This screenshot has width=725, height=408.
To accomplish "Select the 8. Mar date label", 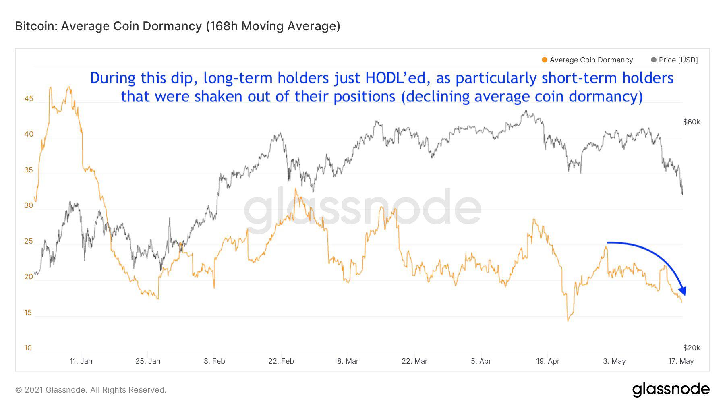I will pos(348,361).
